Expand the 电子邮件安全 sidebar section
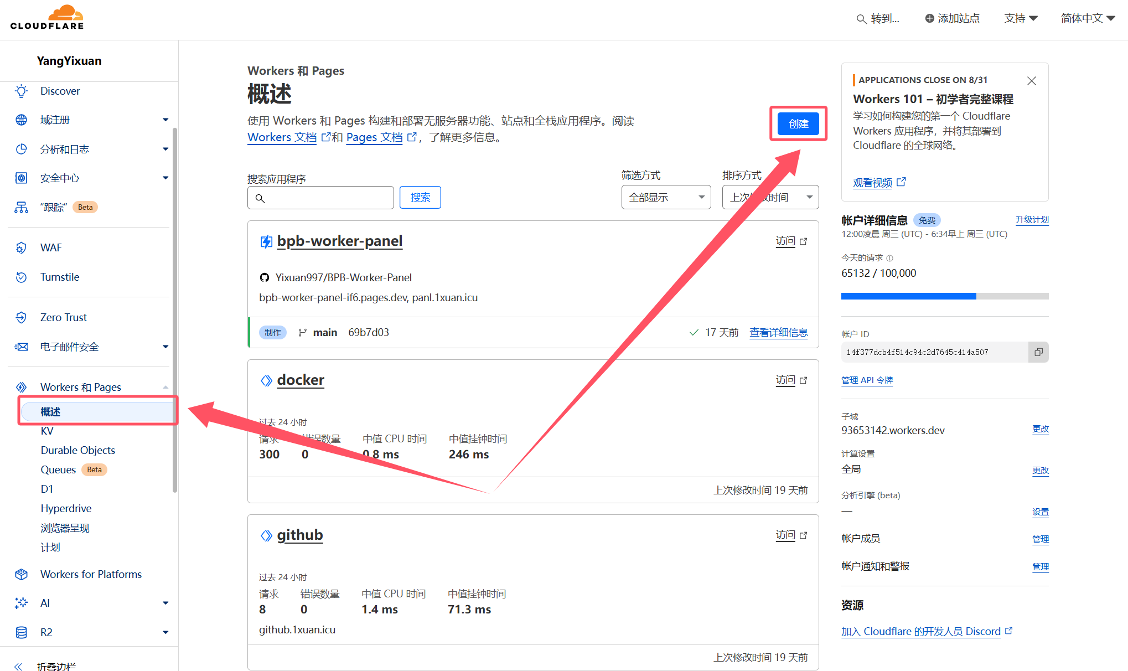1128x671 pixels. pyautogui.click(x=165, y=347)
